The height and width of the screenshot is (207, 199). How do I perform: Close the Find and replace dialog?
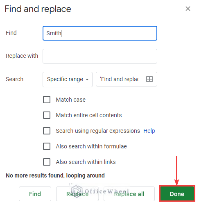tap(188, 9)
